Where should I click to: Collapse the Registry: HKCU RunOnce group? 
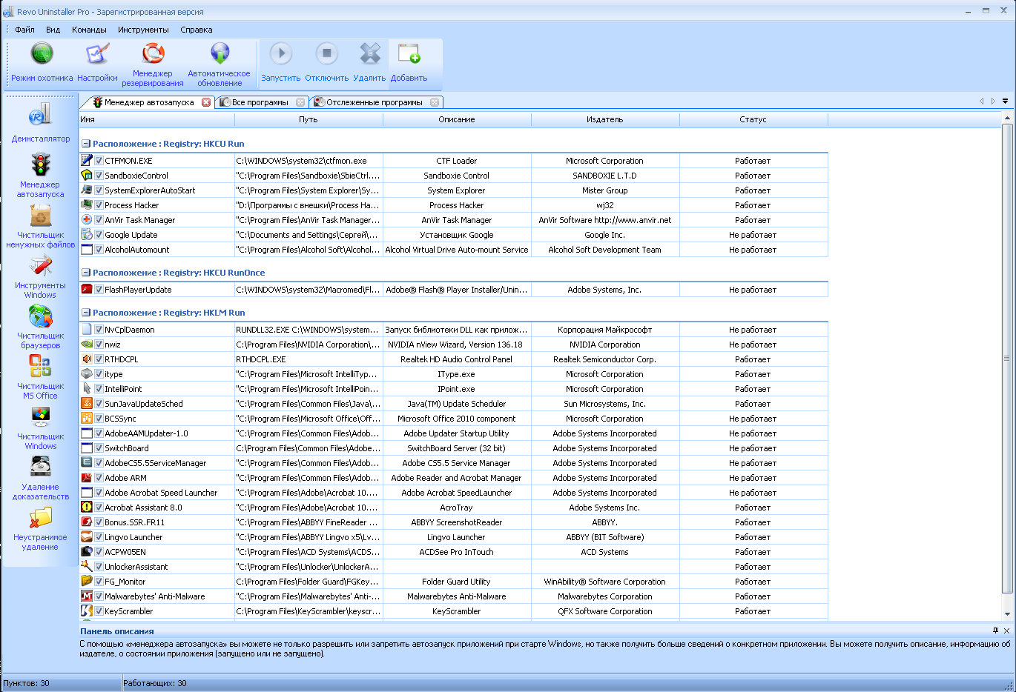85,273
